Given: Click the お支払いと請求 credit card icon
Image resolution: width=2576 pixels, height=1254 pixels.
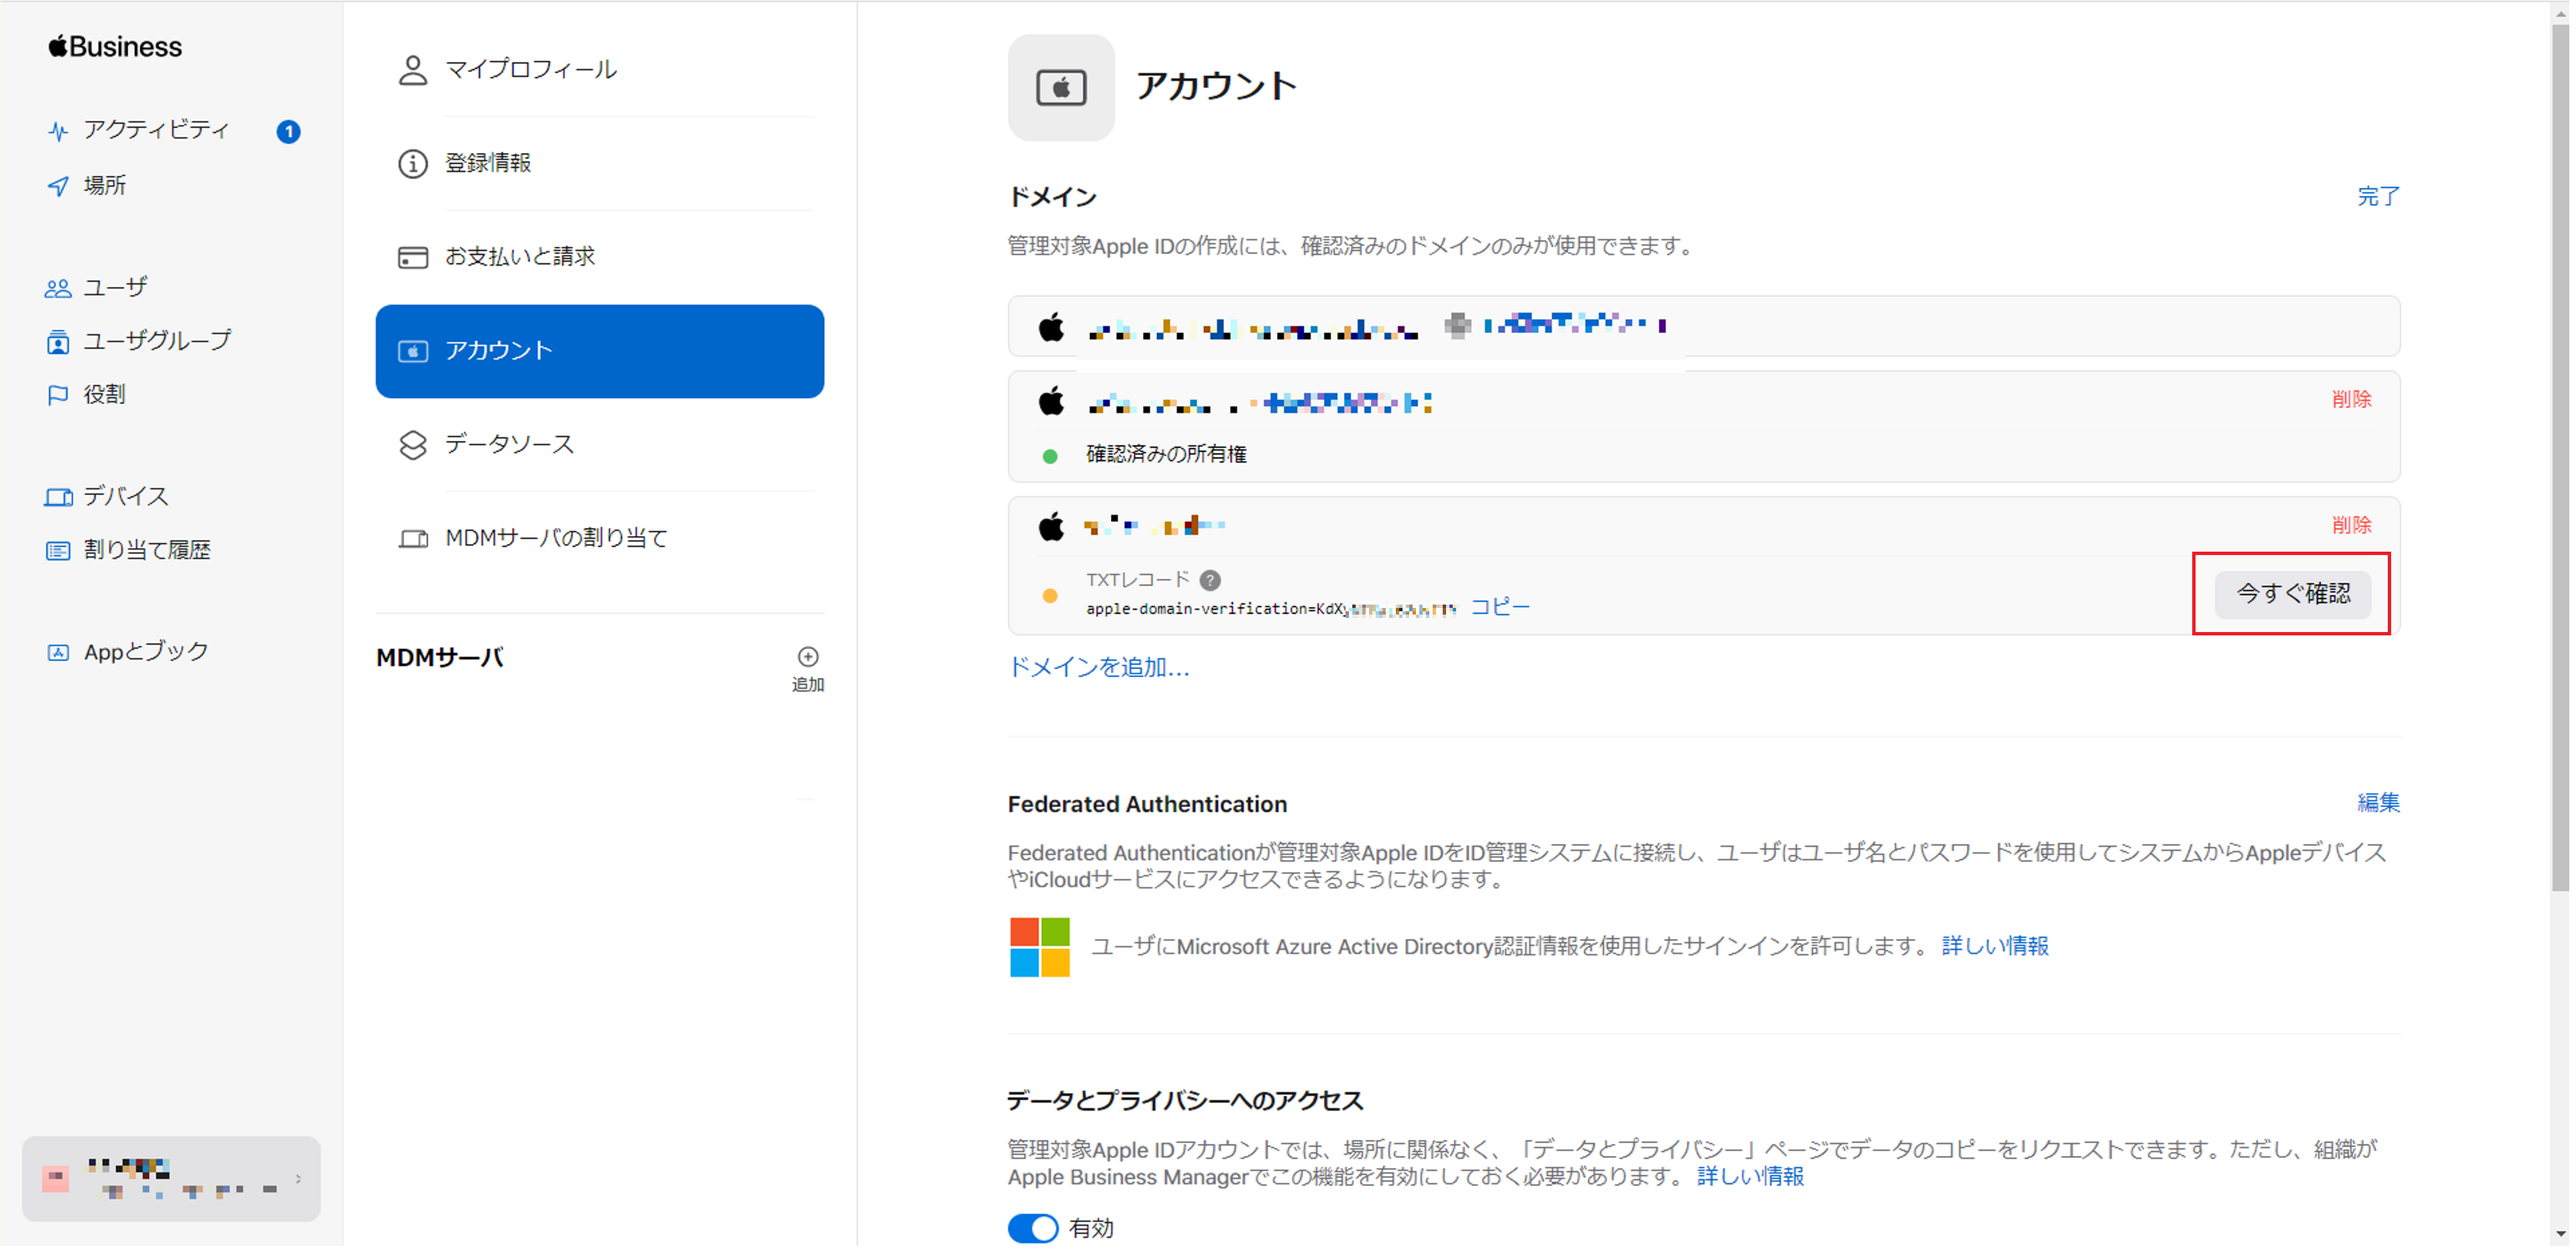Looking at the screenshot, I should point(413,258).
